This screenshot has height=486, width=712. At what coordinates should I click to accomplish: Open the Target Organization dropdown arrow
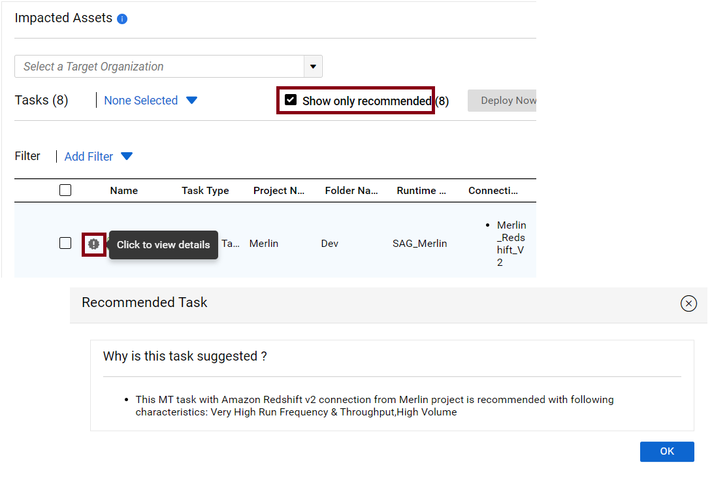313,67
